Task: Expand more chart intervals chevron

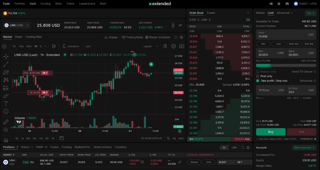Action: [46, 46]
